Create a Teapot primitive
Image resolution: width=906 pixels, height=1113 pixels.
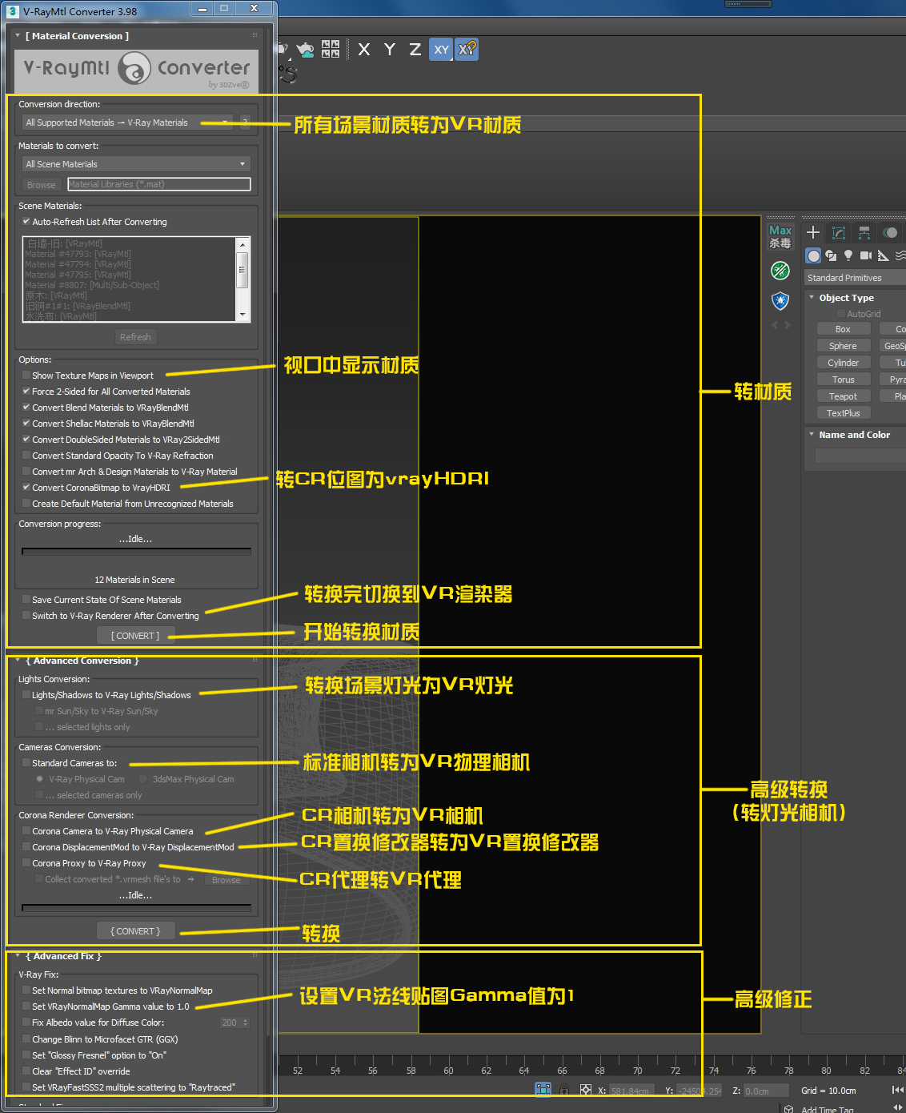click(843, 396)
